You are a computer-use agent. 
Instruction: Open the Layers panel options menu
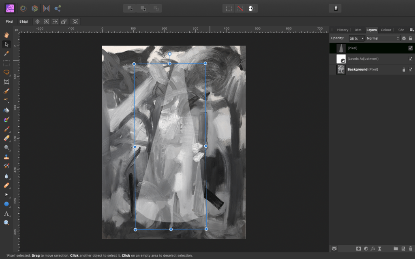(x=411, y=30)
